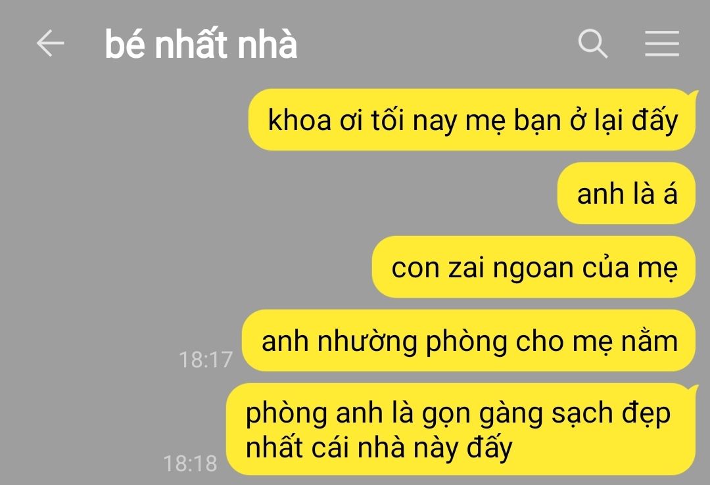This screenshot has width=710, height=485.
Task: Select the 'anh là á' message bubble
Action: [627, 193]
